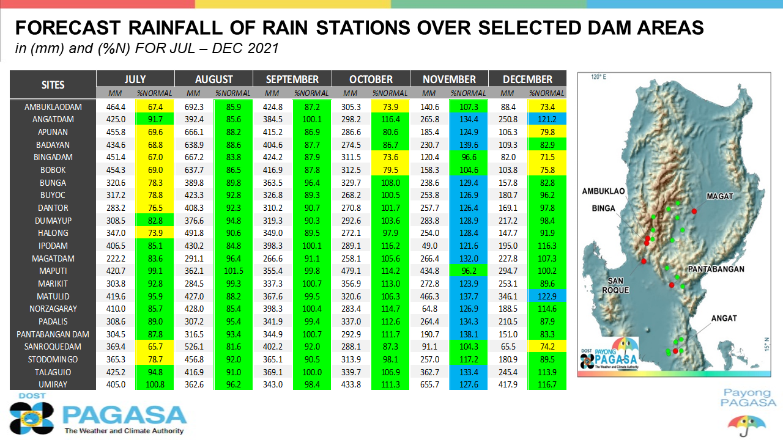
Task: Select the UMIRAY site row label
Action: tap(53, 384)
